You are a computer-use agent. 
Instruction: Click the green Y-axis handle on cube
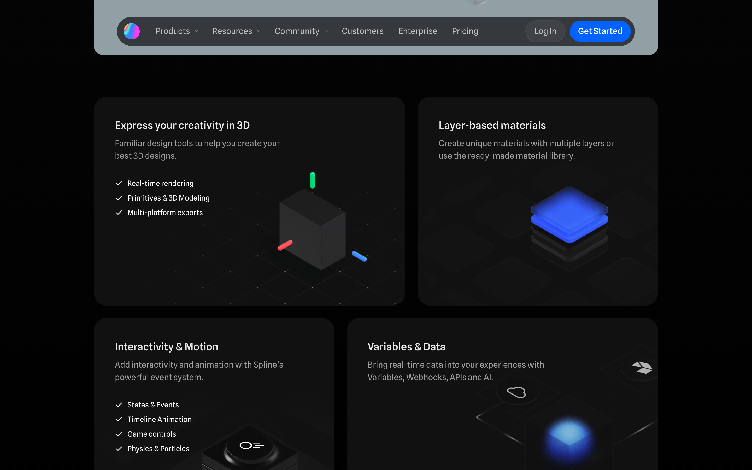point(313,180)
